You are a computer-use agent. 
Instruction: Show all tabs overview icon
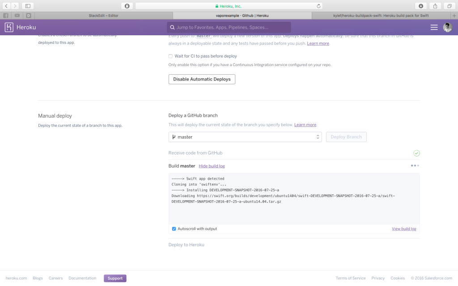450,6
